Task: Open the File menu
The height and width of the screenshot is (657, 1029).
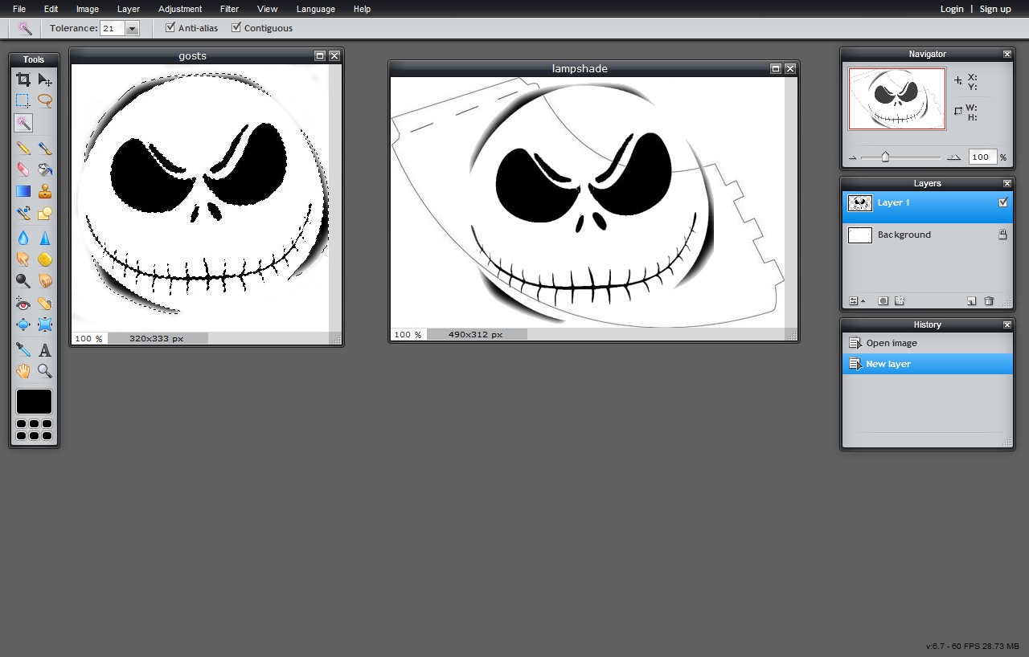Action: 19,9
